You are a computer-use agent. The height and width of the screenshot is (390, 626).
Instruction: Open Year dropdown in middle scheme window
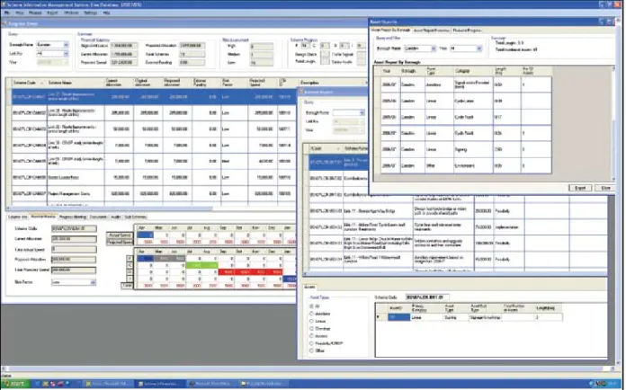tap(362, 130)
